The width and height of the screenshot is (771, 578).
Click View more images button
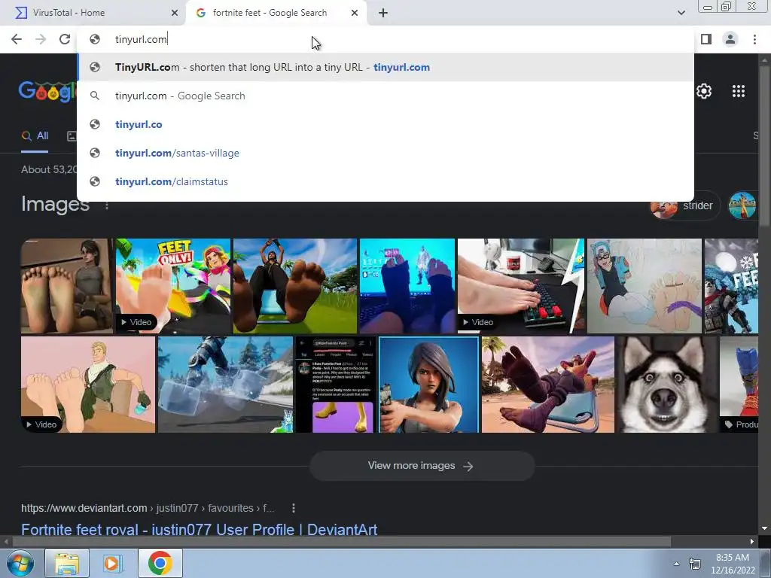(422, 465)
